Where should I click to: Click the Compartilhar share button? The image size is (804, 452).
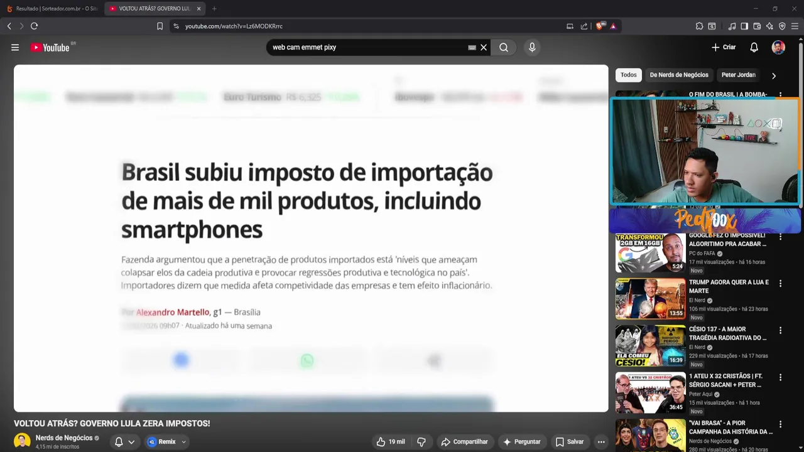[464, 442]
